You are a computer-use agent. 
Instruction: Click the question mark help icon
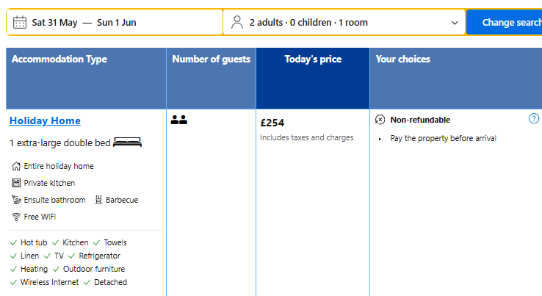point(534,119)
